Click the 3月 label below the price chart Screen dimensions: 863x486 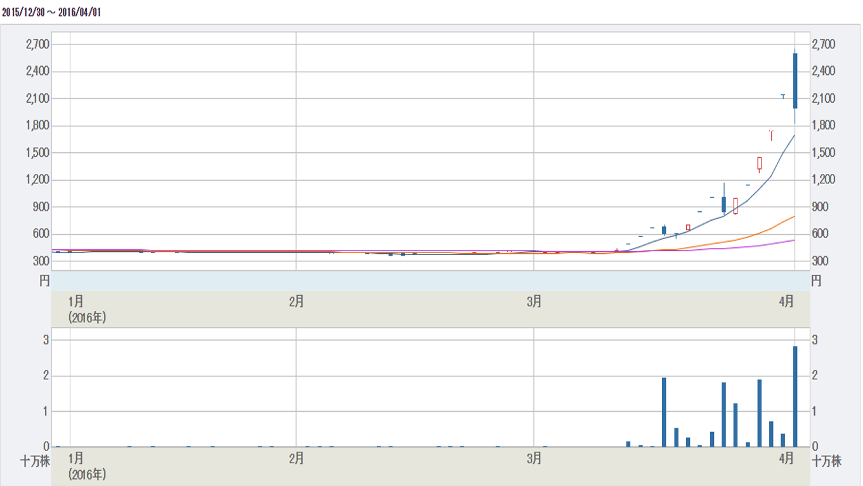click(x=534, y=302)
